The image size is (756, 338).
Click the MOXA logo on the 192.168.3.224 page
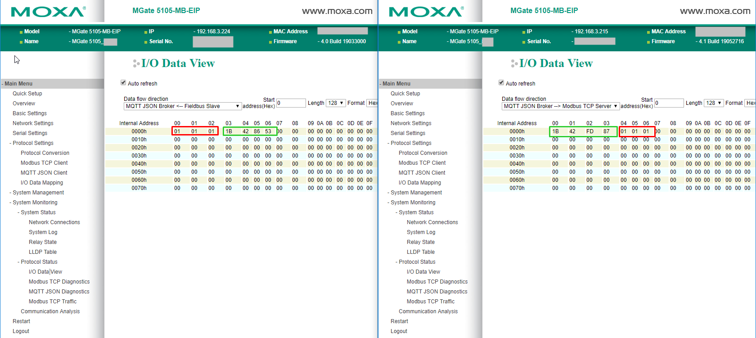pos(48,12)
